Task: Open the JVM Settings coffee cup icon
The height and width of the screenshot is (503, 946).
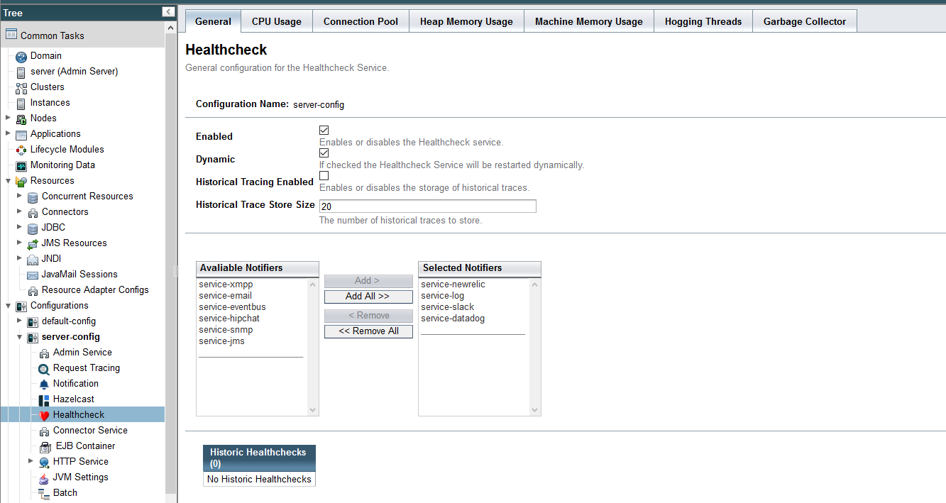Action: (44, 477)
